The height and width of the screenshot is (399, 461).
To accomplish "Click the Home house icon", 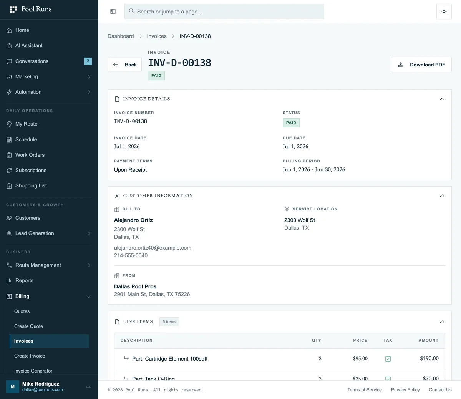I will (x=9, y=30).
